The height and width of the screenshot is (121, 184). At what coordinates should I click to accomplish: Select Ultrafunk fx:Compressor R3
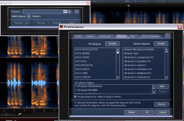[x=144, y=57]
